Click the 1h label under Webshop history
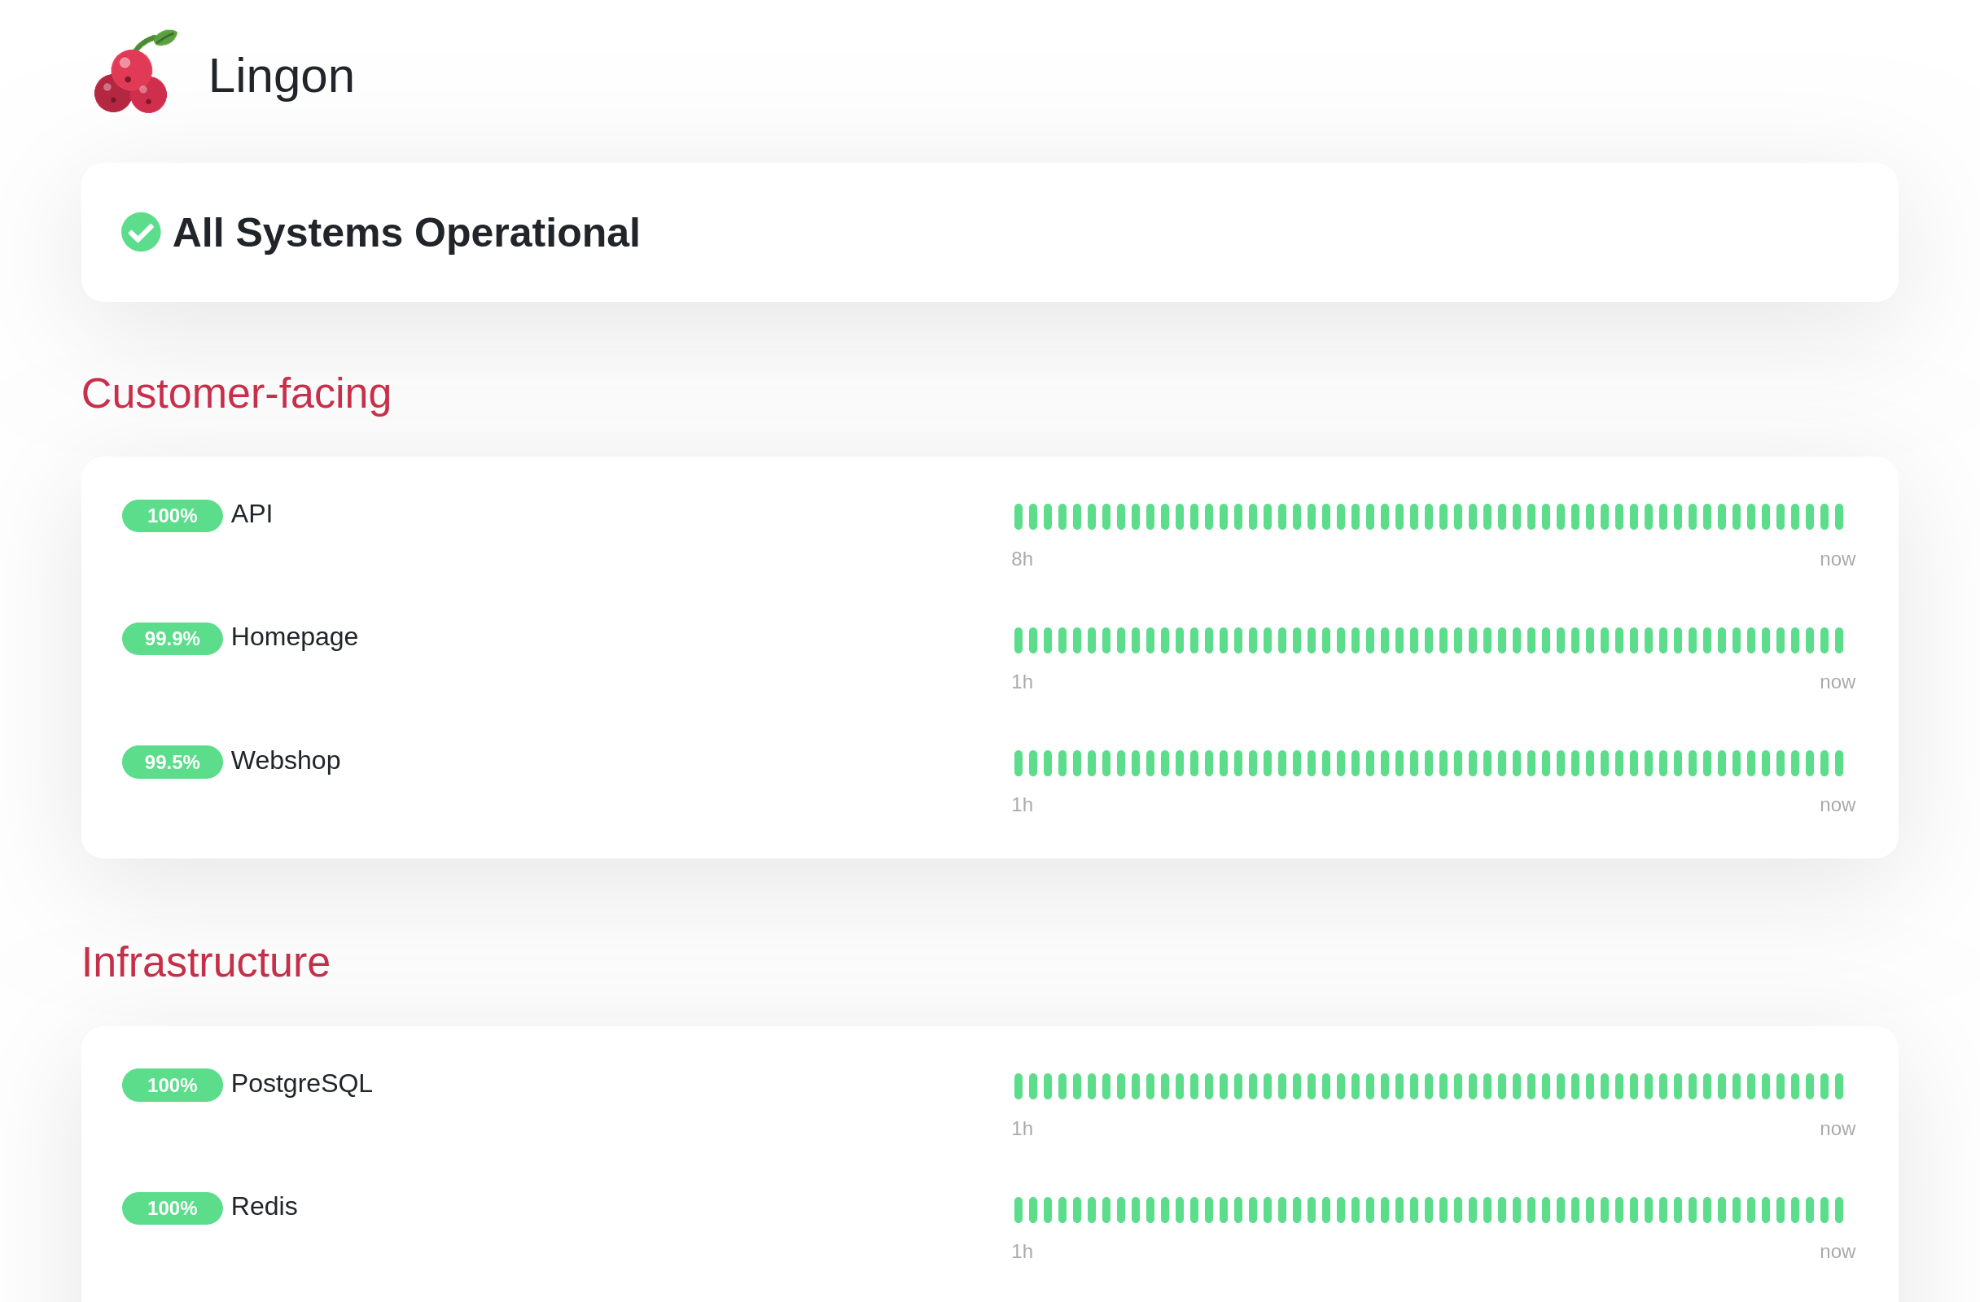The width and height of the screenshot is (1980, 1302). coord(1022,805)
